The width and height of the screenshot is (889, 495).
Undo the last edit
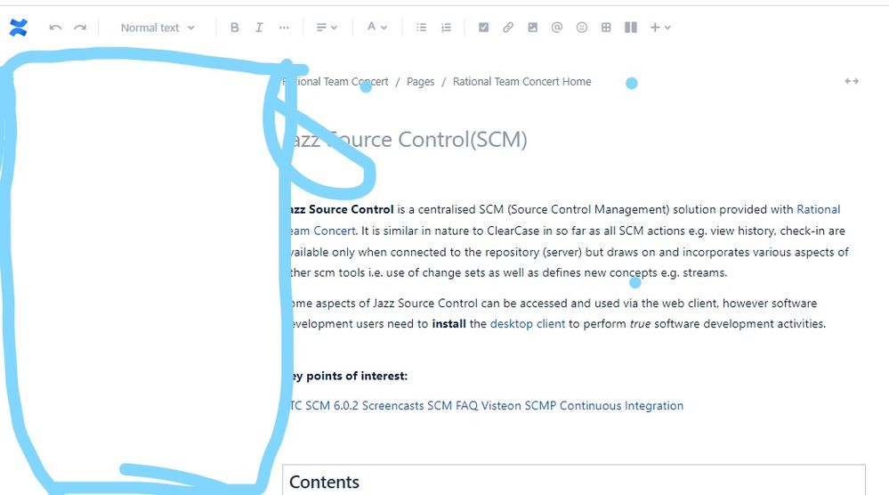(x=55, y=28)
